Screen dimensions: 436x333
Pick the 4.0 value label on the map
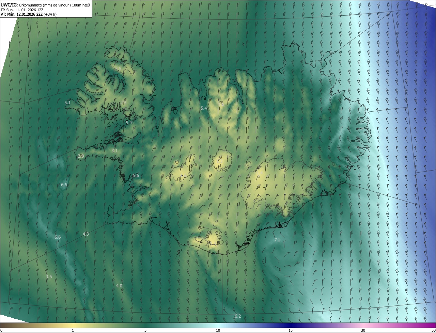[119, 286]
